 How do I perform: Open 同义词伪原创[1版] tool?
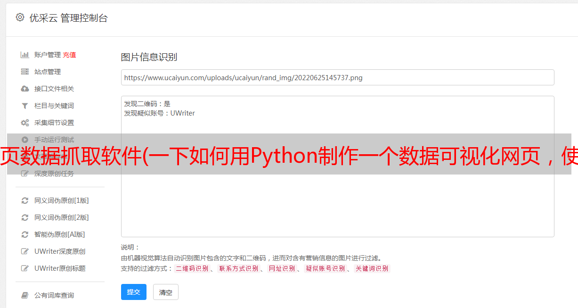(61, 200)
